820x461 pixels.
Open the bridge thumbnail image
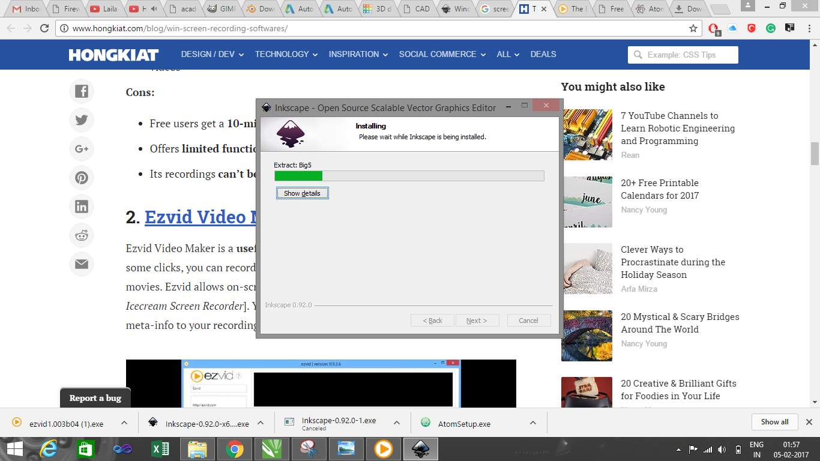pyautogui.click(x=586, y=336)
